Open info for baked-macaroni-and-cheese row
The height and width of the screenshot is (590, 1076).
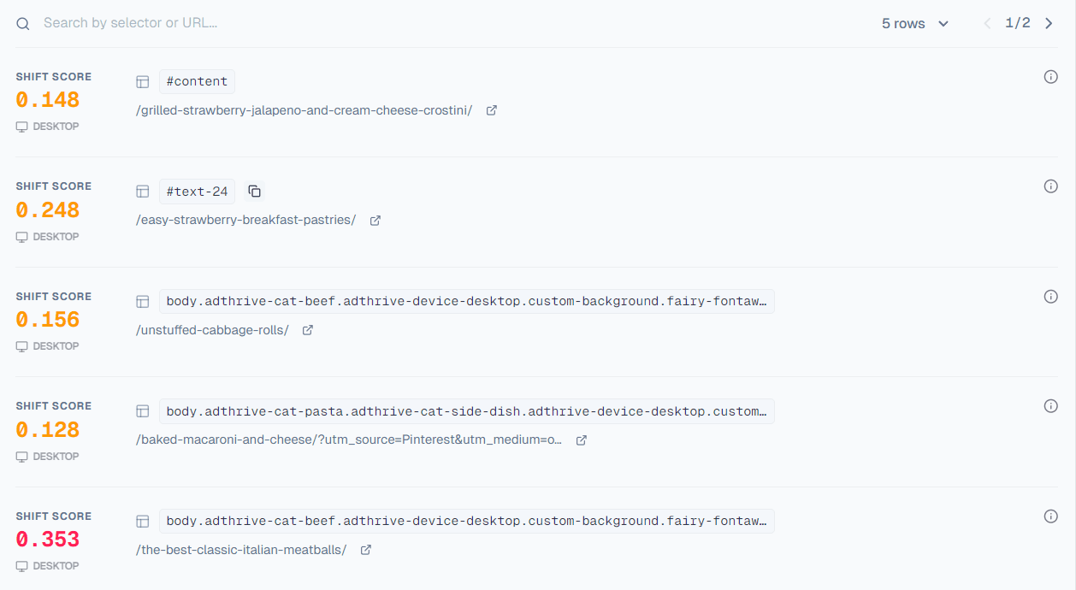tap(1051, 406)
